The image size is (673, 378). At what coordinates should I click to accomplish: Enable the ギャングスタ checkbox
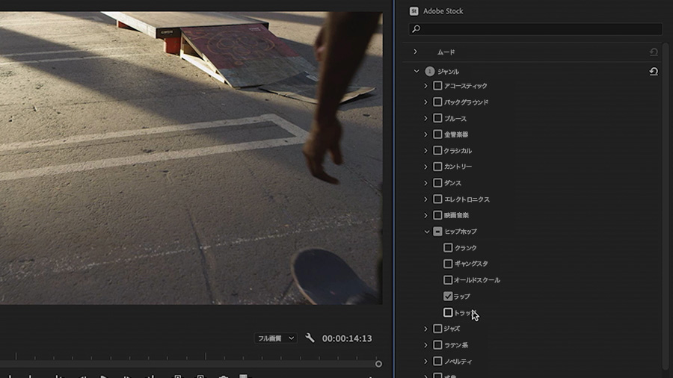point(448,264)
